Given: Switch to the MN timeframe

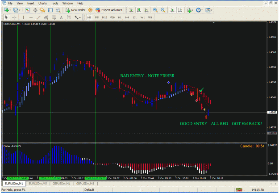Looking at the screenshot, I should [x=150, y=17].
